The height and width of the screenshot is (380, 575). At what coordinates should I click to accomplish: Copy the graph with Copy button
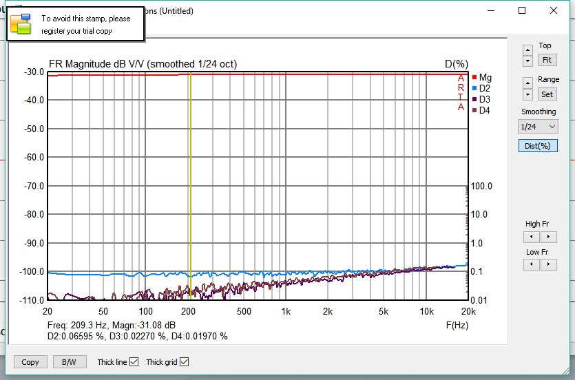click(x=30, y=362)
